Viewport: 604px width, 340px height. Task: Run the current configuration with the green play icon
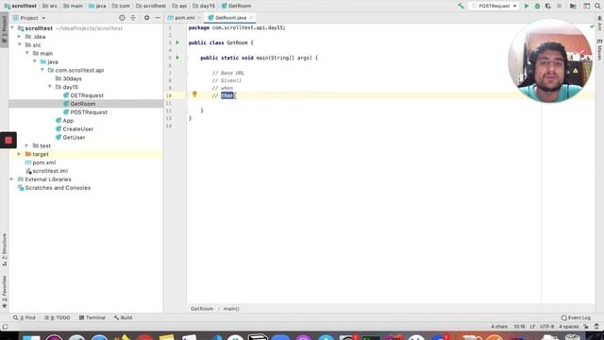(527, 6)
